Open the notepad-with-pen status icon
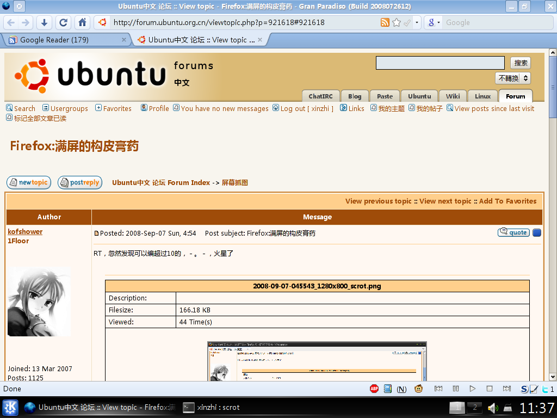The image size is (557, 418). tap(534, 389)
